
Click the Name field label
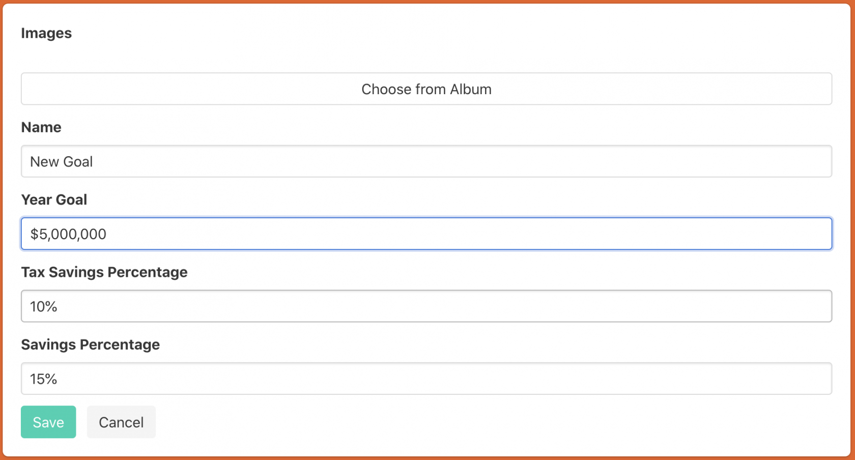pyautogui.click(x=41, y=127)
